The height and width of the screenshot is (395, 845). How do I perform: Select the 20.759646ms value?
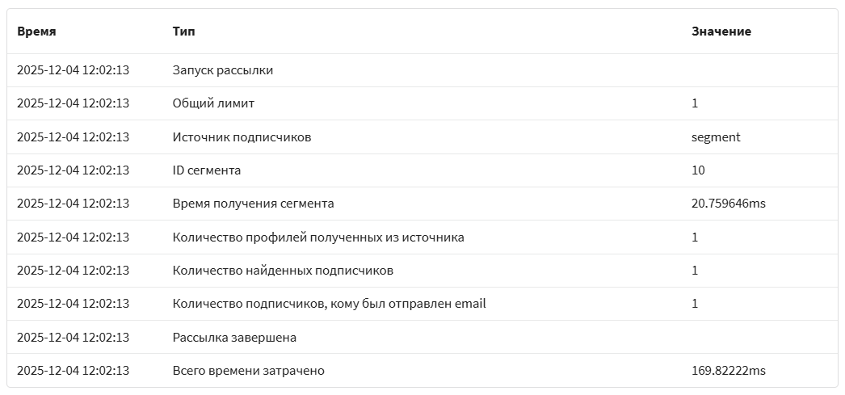728,204
